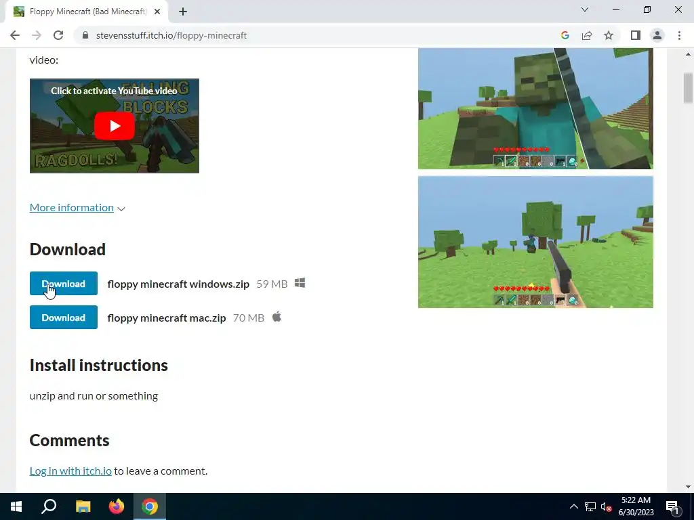Download floppy minecraft mac.zip
Viewport: 694px width, 520px height.
pos(63,318)
